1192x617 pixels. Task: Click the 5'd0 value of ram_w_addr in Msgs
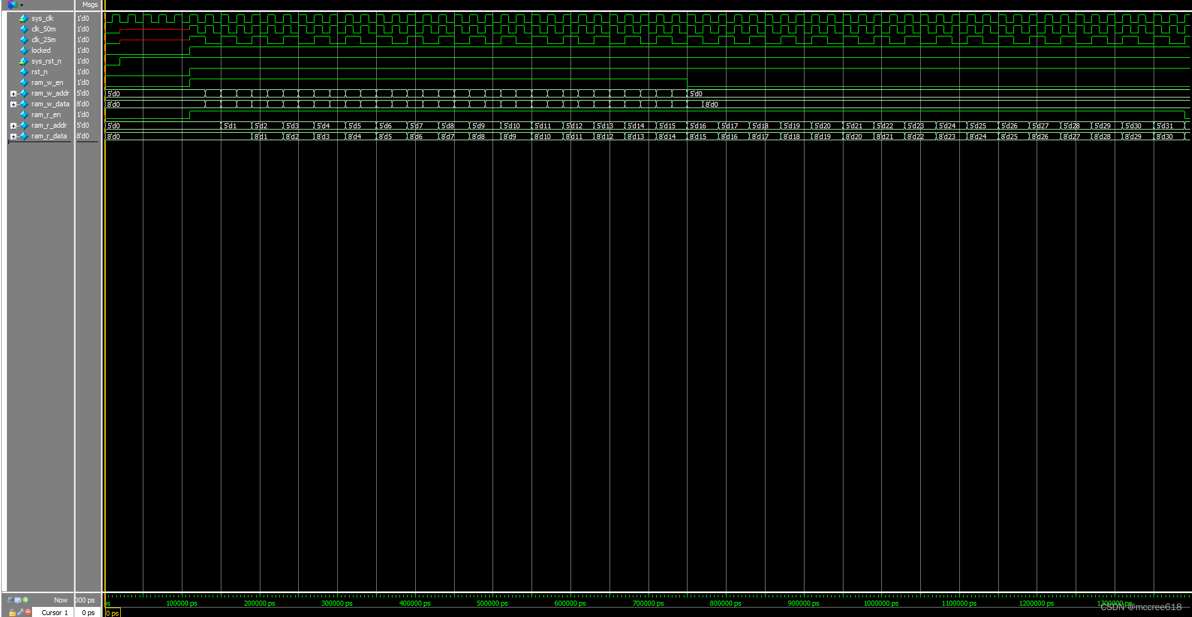click(83, 93)
